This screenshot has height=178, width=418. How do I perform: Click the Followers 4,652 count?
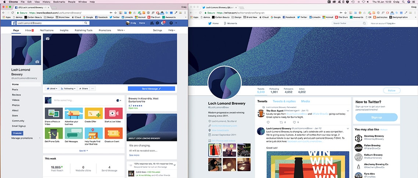[x=288, y=90]
